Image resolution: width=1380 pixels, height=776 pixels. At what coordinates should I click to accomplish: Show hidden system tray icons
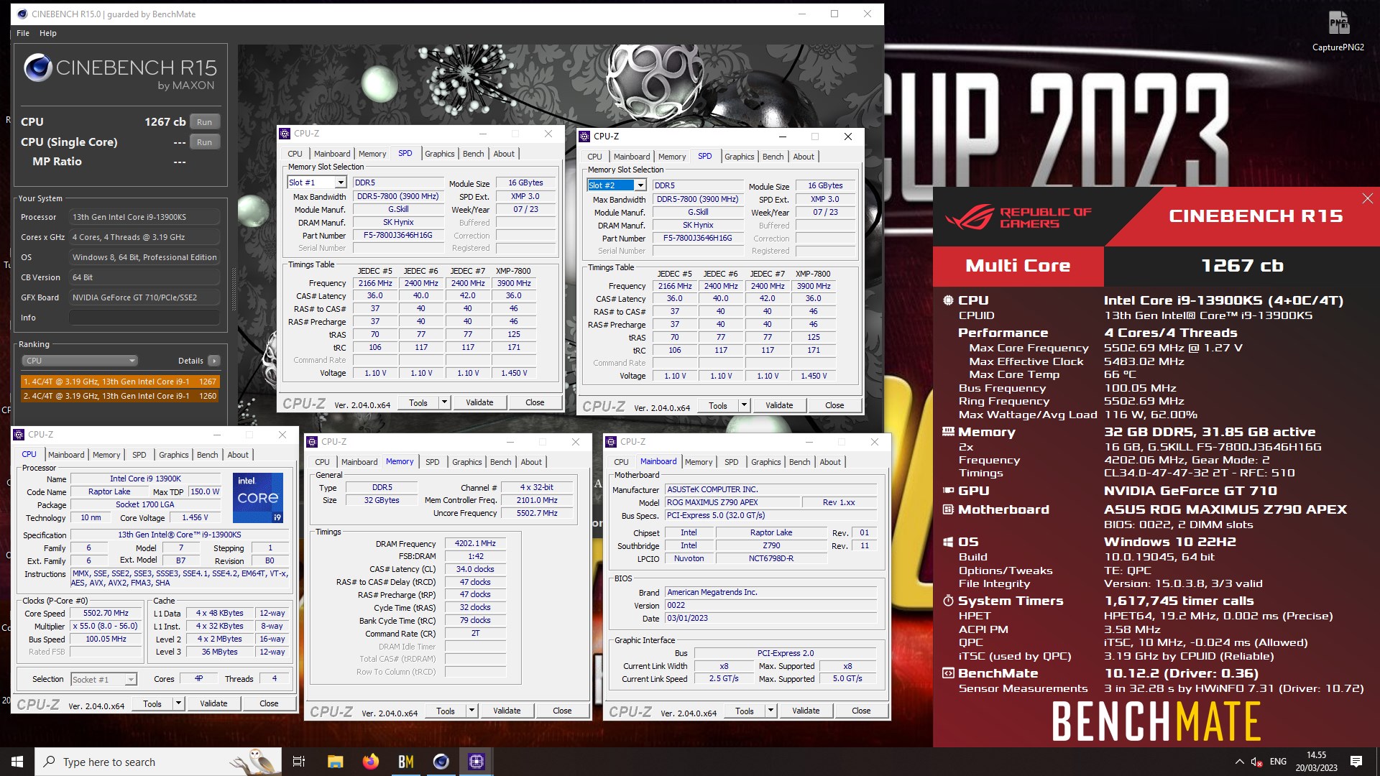(1239, 762)
